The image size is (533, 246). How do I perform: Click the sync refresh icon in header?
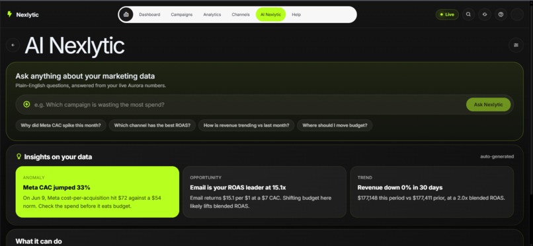coord(485,15)
